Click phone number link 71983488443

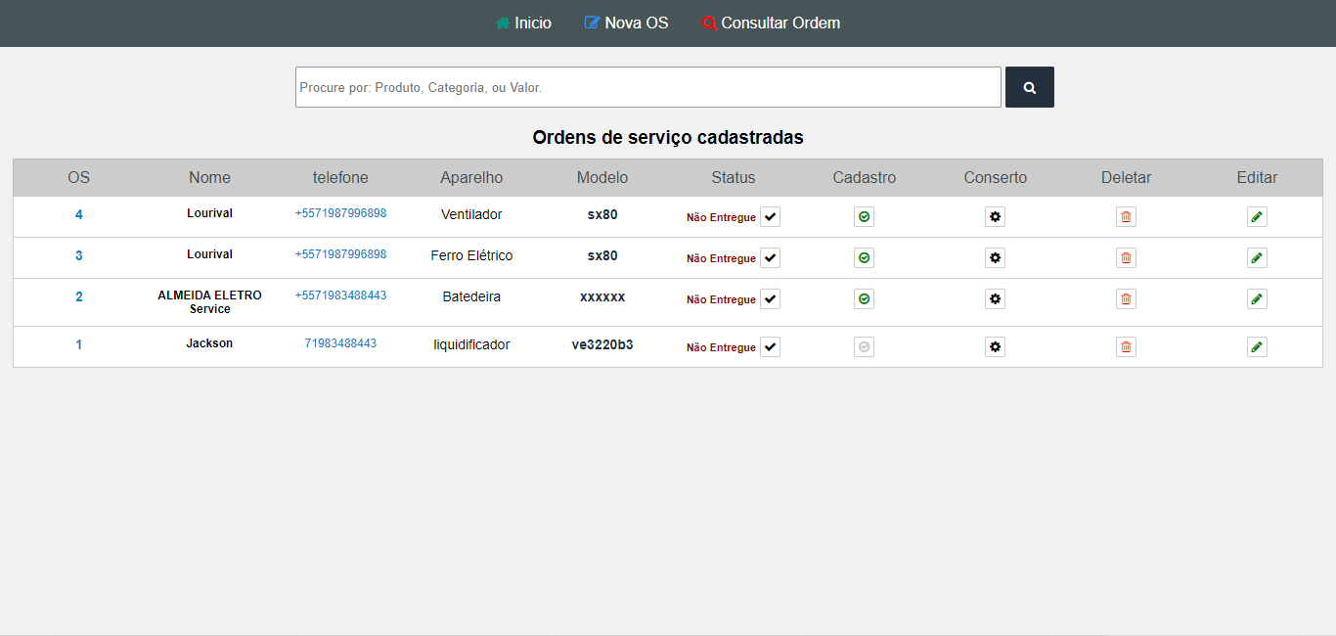coord(340,343)
